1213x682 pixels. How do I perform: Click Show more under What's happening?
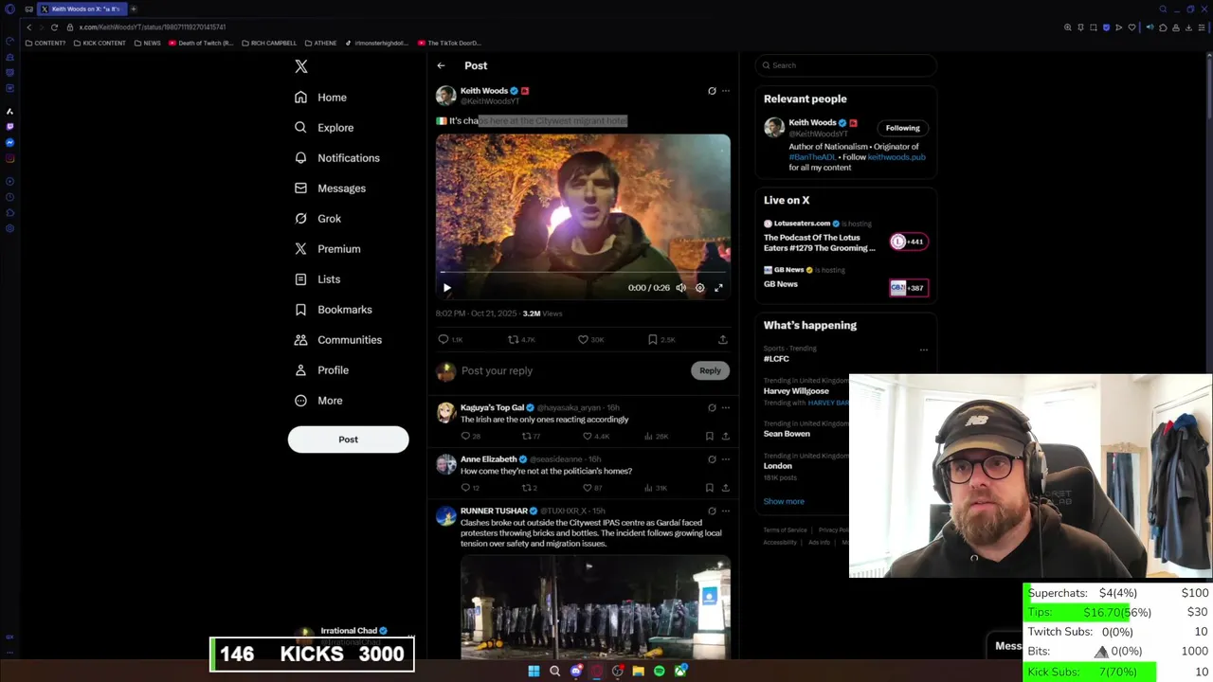784,501
